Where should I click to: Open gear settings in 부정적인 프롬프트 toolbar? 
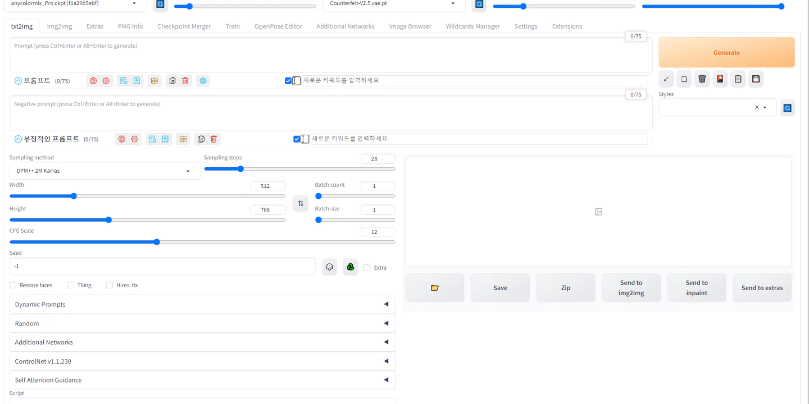tap(135, 139)
